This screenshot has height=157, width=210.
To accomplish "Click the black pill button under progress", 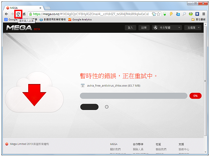I will (89, 107).
